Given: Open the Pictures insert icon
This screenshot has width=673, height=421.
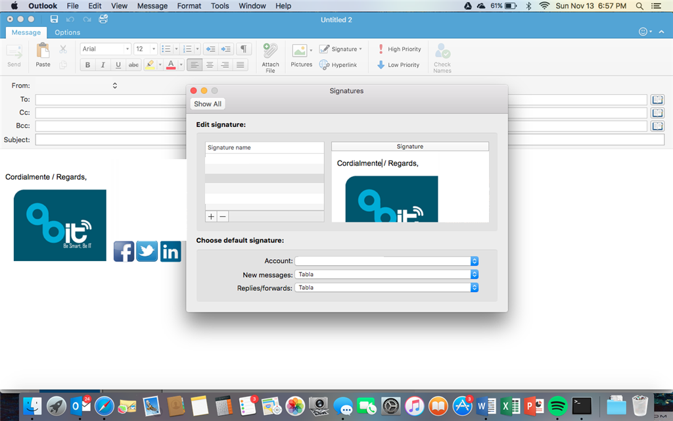Looking at the screenshot, I should point(299,51).
